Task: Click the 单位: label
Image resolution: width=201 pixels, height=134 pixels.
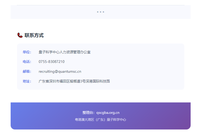Action: tap(27, 52)
